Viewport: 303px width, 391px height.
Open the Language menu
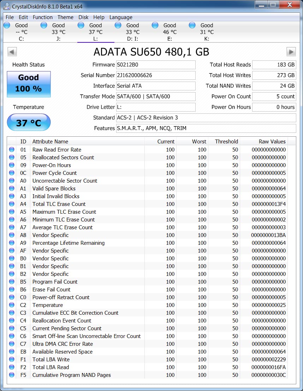click(121, 17)
